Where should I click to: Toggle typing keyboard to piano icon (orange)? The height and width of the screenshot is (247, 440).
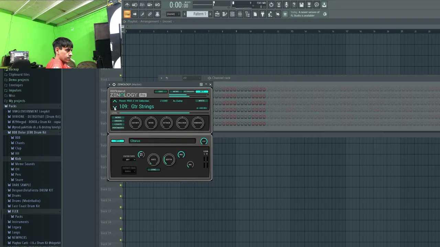(127, 14)
